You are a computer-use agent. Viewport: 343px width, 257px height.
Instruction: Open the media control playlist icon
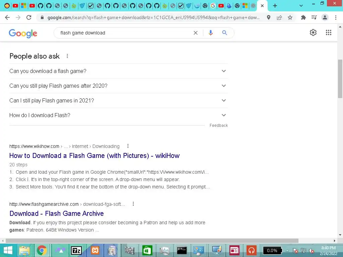click(x=314, y=17)
